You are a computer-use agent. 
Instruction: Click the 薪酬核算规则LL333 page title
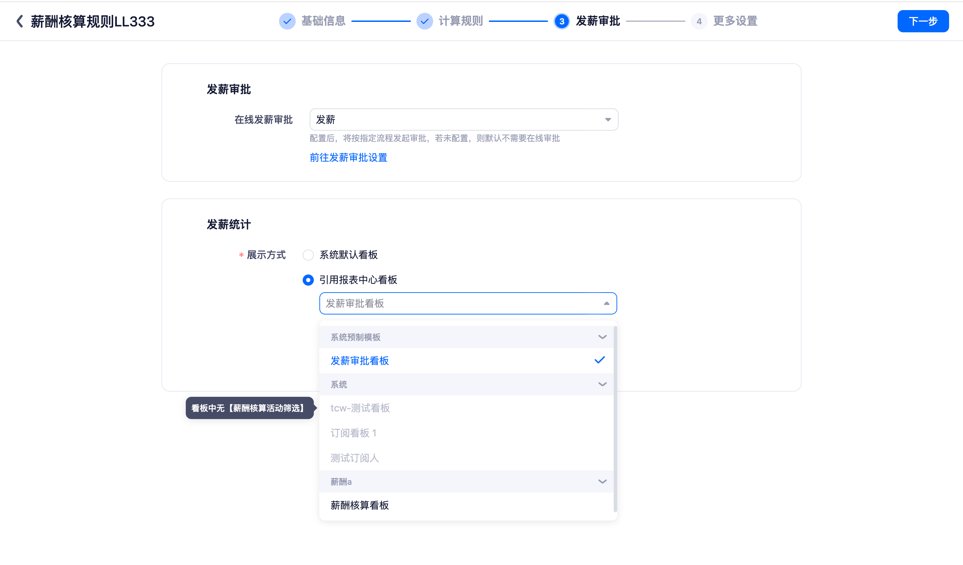93,22
